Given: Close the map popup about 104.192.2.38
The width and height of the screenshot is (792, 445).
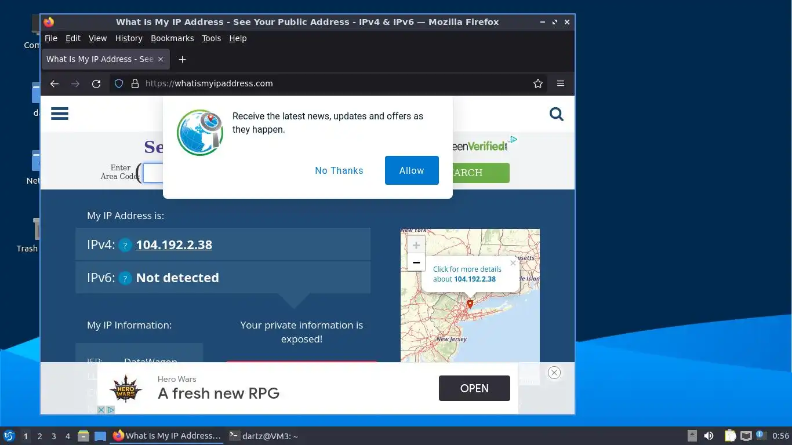Looking at the screenshot, I should pos(513,263).
